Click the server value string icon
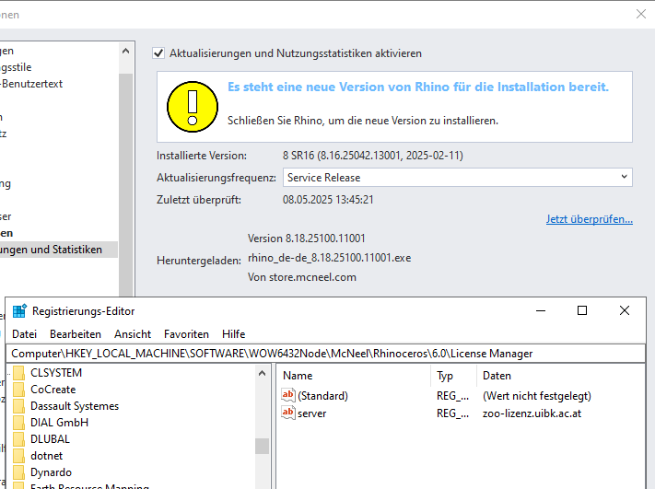The width and height of the screenshot is (655, 489). (288, 413)
